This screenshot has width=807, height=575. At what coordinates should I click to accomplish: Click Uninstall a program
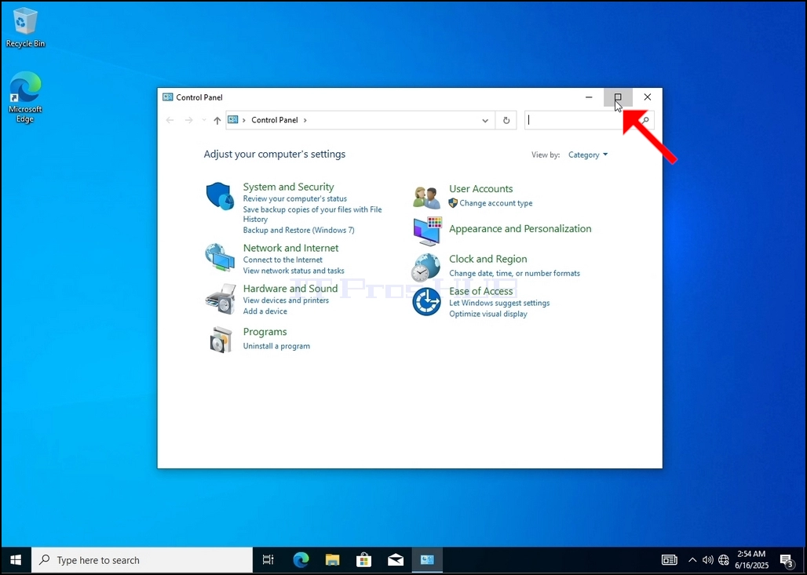coord(276,346)
